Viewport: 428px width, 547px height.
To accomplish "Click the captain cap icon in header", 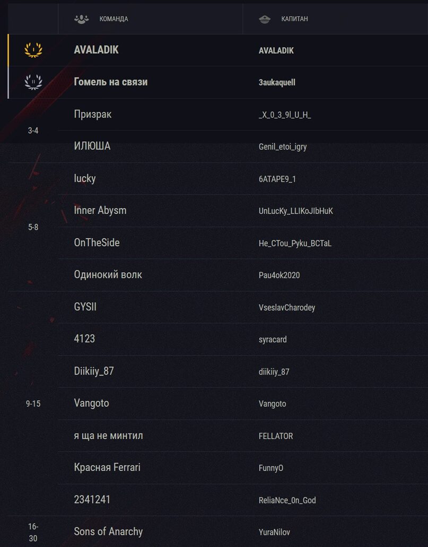I will pyautogui.click(x=264, y=19).
